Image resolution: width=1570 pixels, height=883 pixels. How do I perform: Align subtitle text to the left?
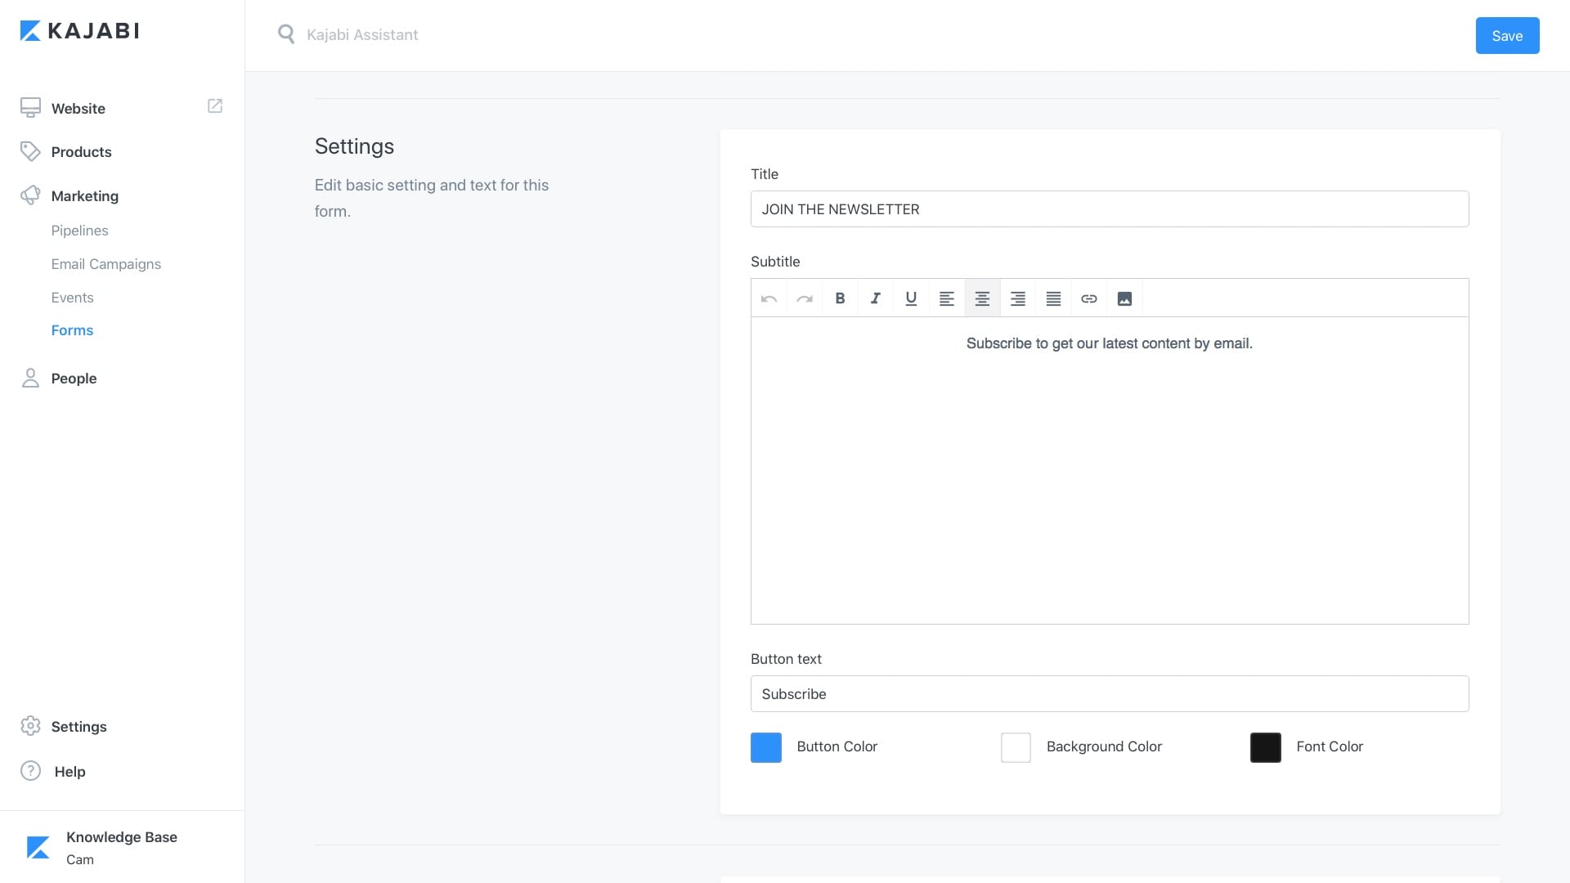946,298
